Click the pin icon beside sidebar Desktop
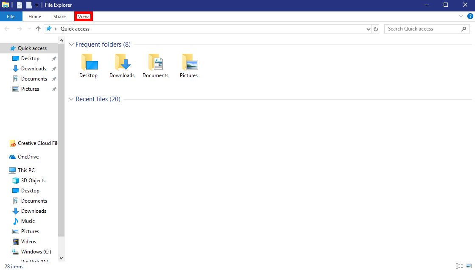The height and width of the screenshot is (270, 475). (x=54, y=58)
